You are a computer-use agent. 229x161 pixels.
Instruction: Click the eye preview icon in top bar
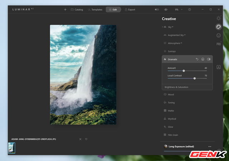[x=166, y=10]
